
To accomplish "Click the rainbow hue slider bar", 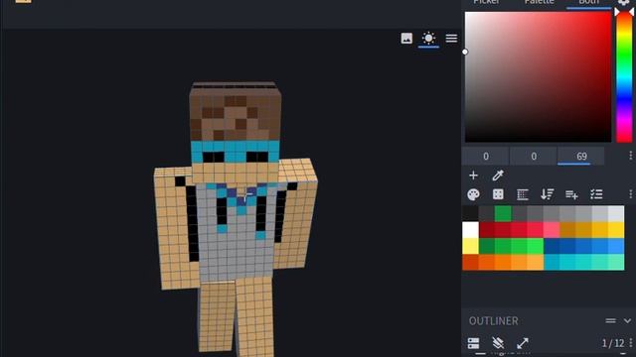I will point(624,77).
